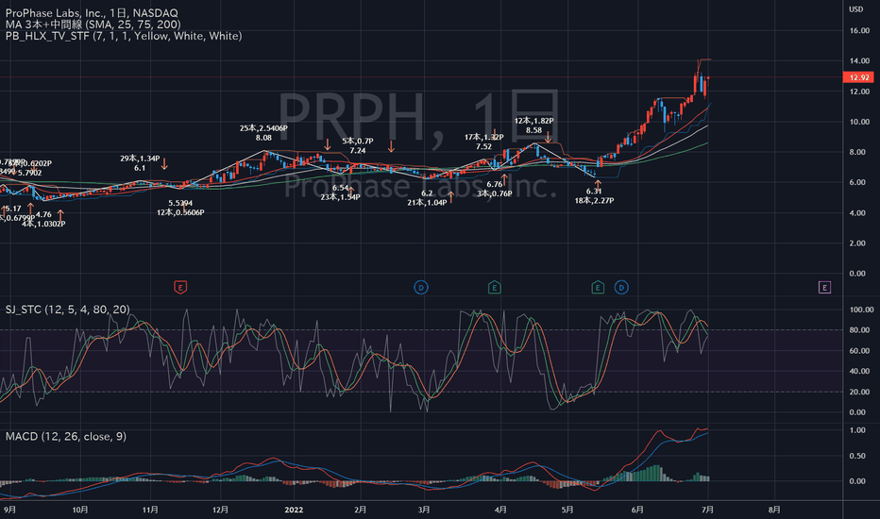Click the red 12.92 current price label
Image resolution: width=880 pixels, height=519 pixels.
858,77
